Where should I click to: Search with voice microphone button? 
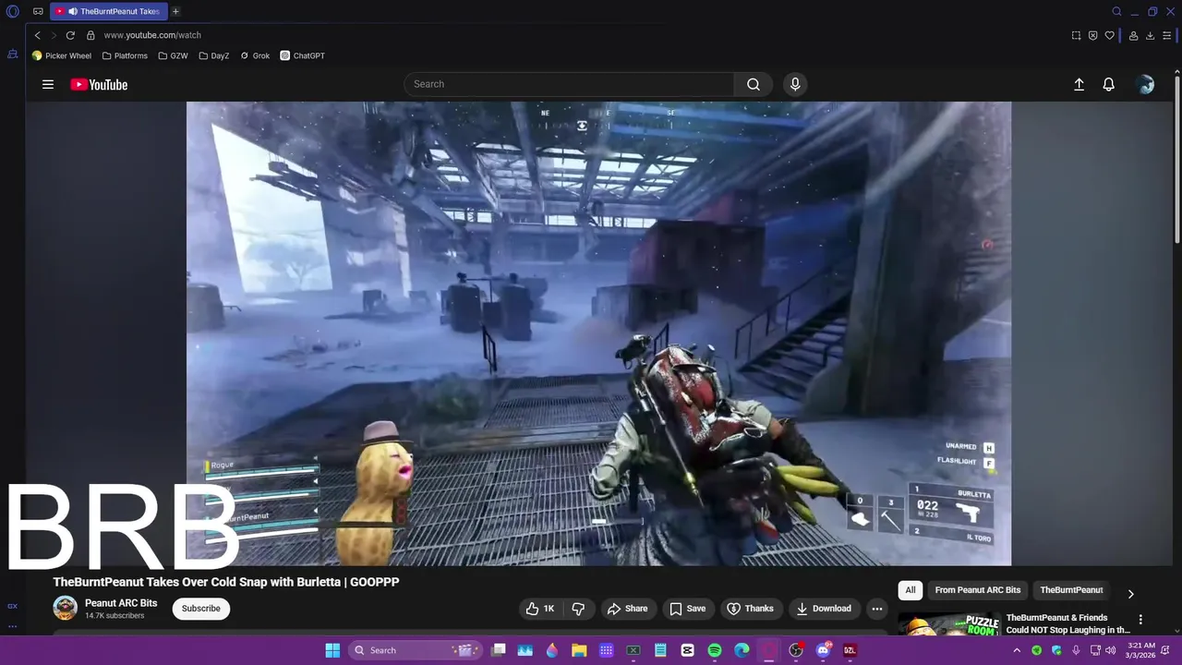pyautogui.click(x=795, y=84)
